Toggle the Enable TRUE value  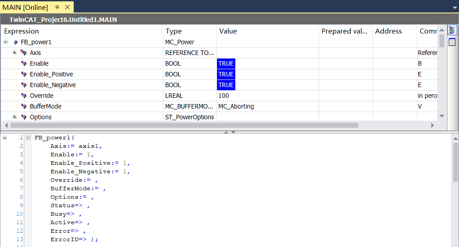(x=226, y=63)
